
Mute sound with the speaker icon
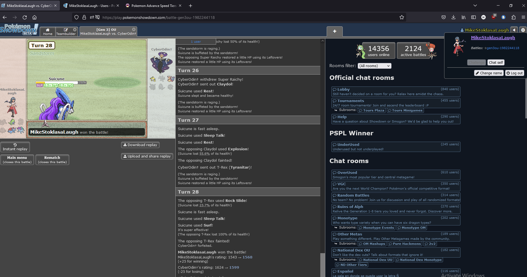pyautogui.click(x=514, y=30)
